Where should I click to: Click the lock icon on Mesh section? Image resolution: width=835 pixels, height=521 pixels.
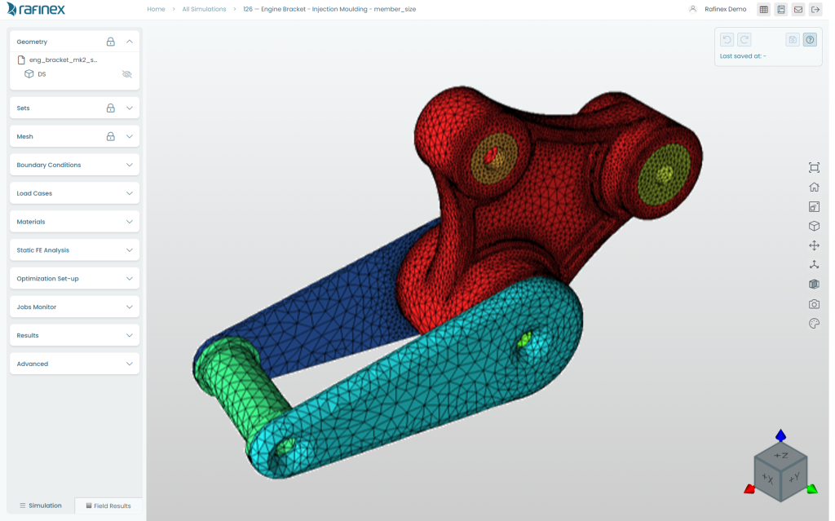(111, 136)
